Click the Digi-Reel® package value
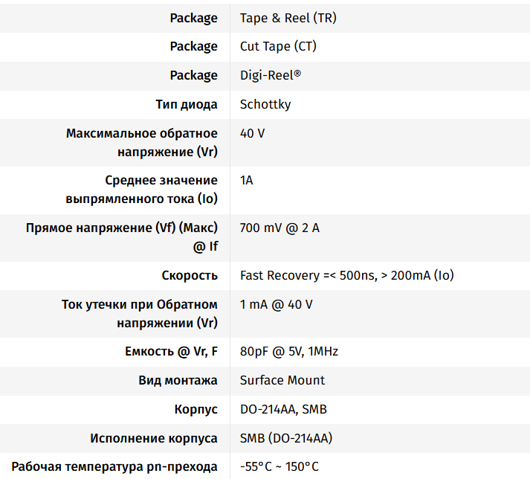The width and height of the screenshot is (530, 479). (271, 75)
